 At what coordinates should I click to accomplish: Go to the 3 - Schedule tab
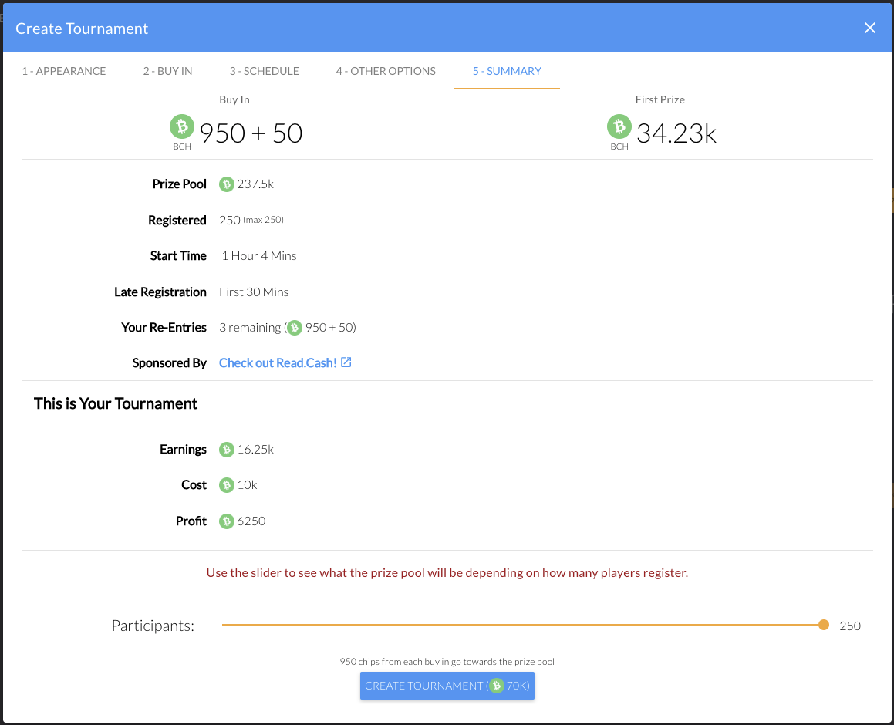(x=264, y=71)
